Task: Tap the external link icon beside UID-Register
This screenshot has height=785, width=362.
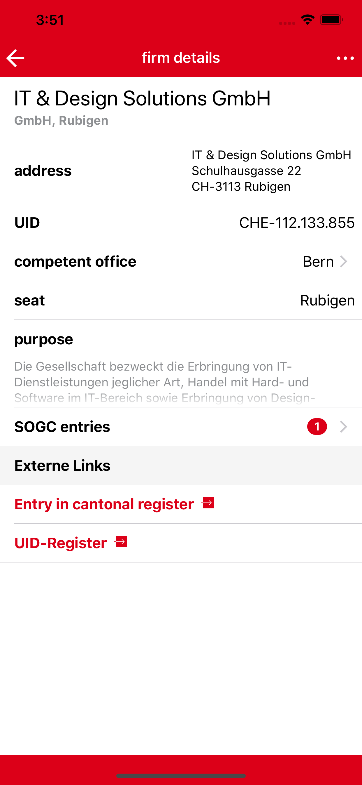Action: [x=121, y=542]
